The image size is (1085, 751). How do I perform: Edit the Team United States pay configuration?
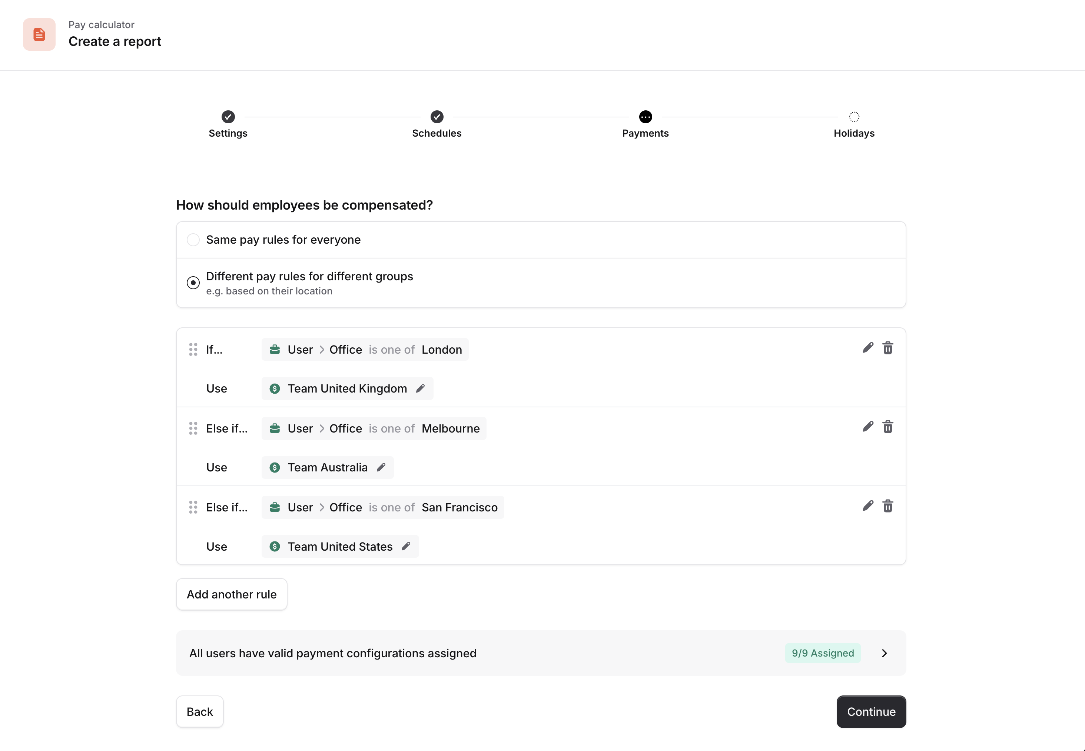pos(406,546)
